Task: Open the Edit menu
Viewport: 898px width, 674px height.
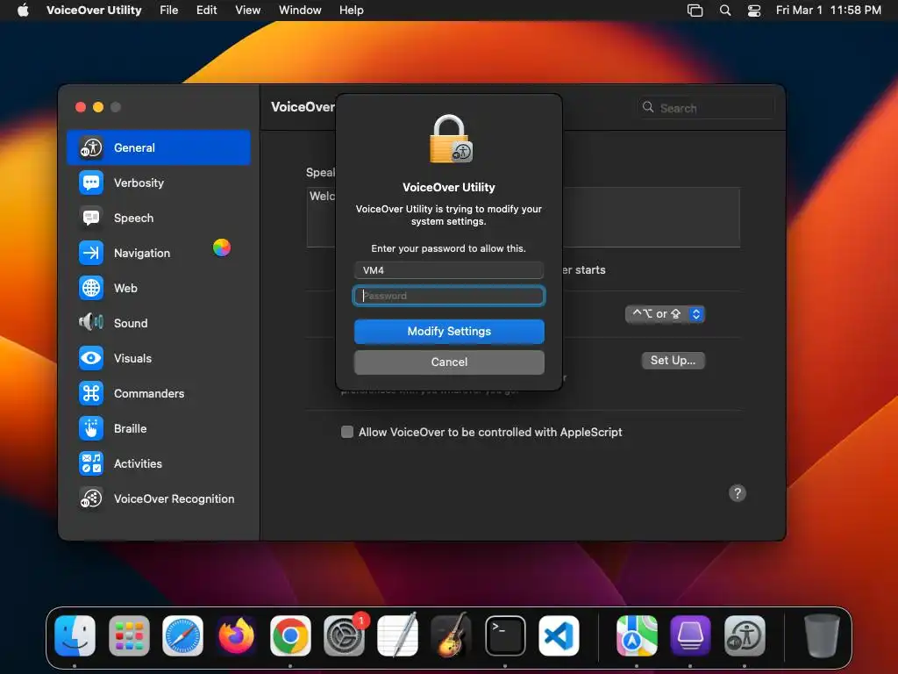Action: pos(206,11)
